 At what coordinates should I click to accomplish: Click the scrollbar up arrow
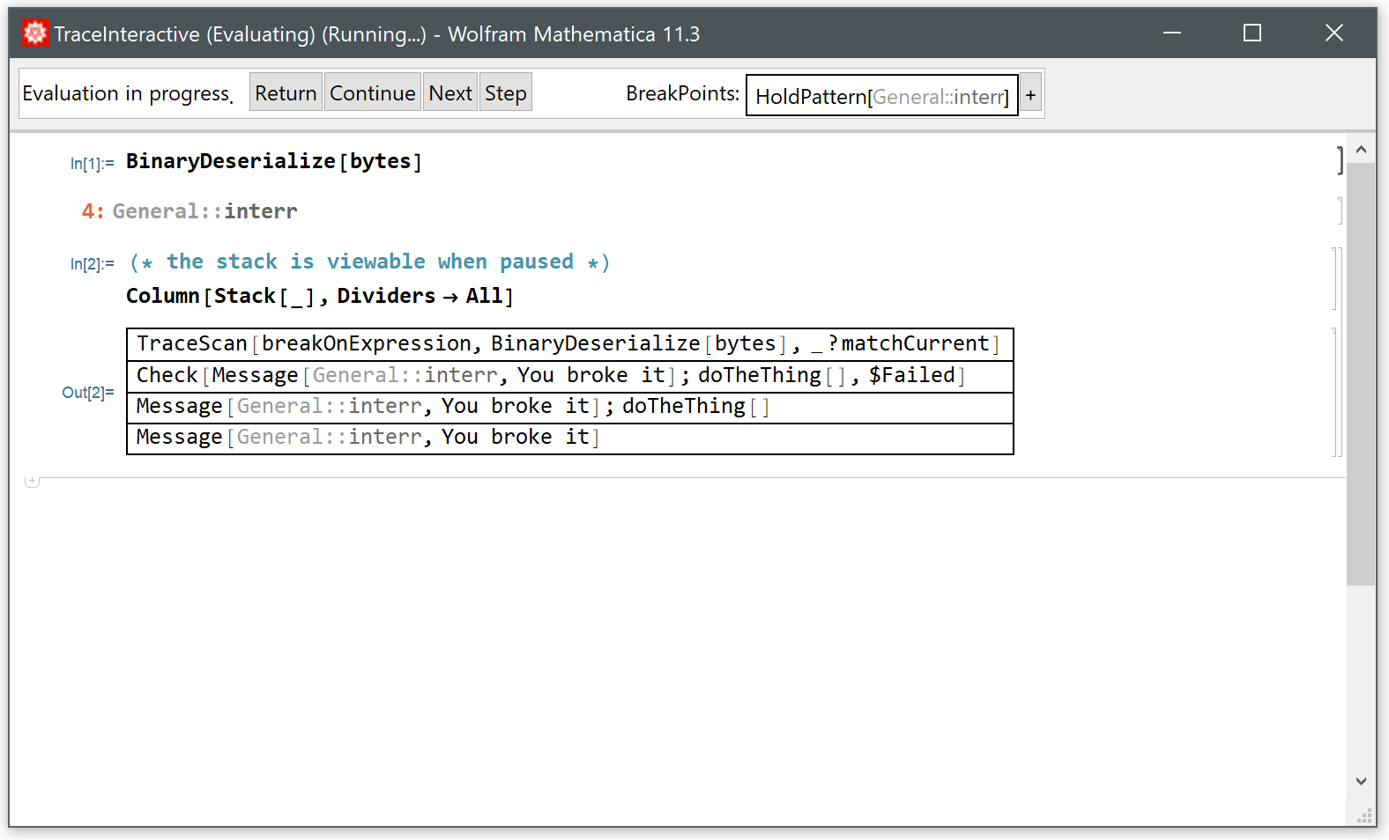tap(1361, 150)
